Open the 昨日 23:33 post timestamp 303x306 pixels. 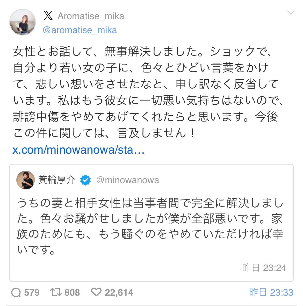(271, 292)
